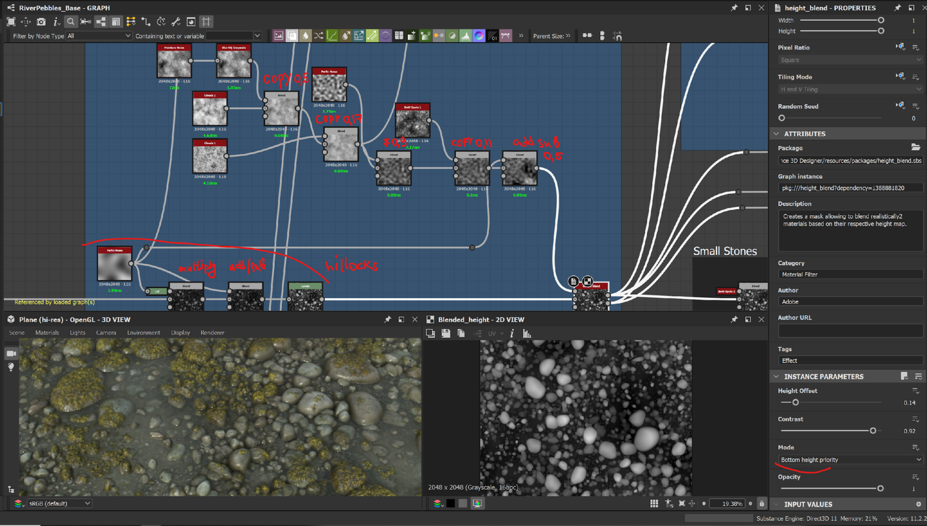927x526 pixels.
Task: Toggle the zoom lock icon in 2D view
Action: pyautogui.click(x=762, y=503)
